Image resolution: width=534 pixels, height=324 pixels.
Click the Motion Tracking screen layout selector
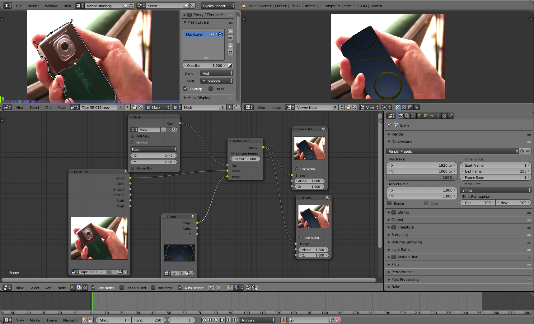click(103, 6)
